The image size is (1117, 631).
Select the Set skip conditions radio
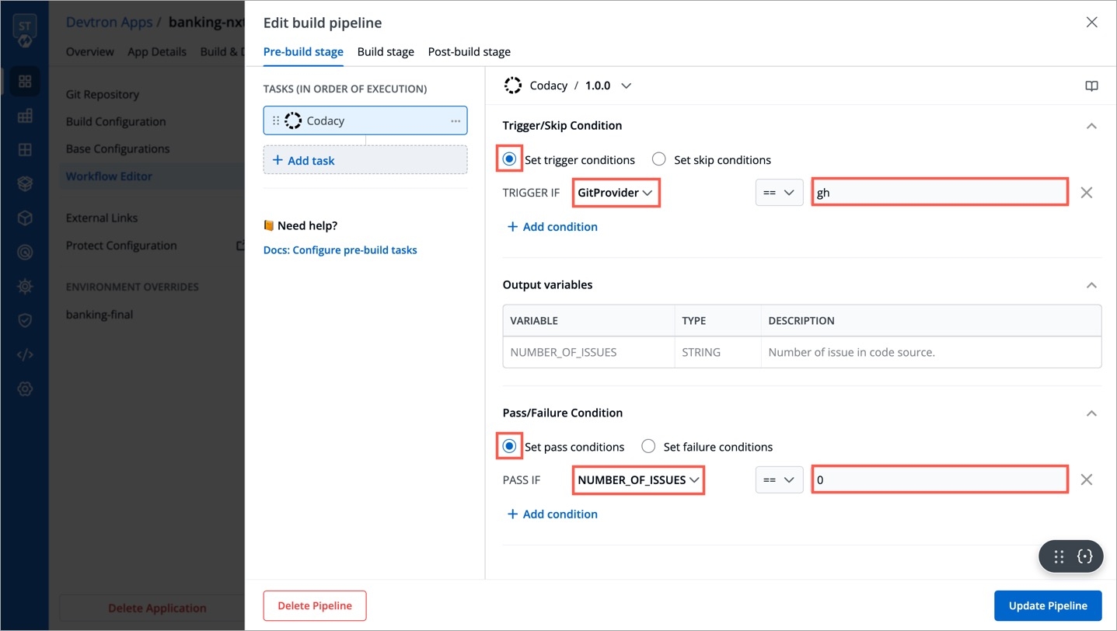coord(659,159)
